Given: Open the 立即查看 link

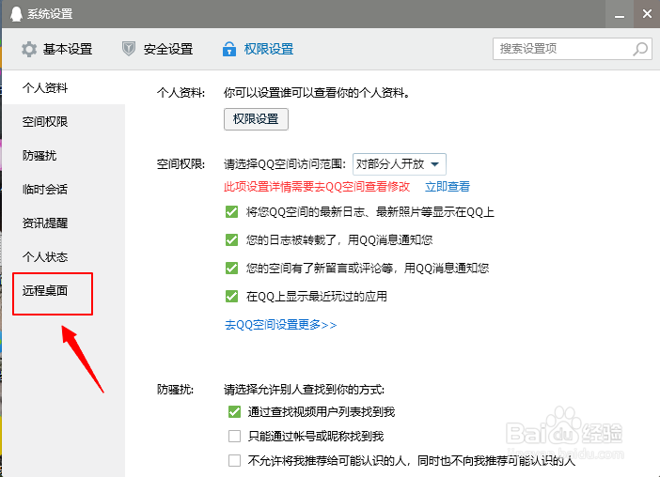Looking at the screenshot, I should coord(448,187).
